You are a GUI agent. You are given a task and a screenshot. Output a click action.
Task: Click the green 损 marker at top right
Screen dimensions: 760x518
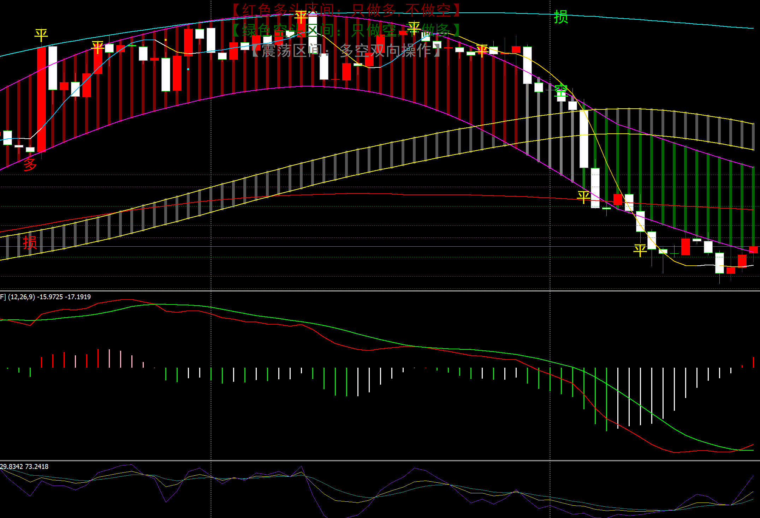pyautogui.click(x=561, y=17)
